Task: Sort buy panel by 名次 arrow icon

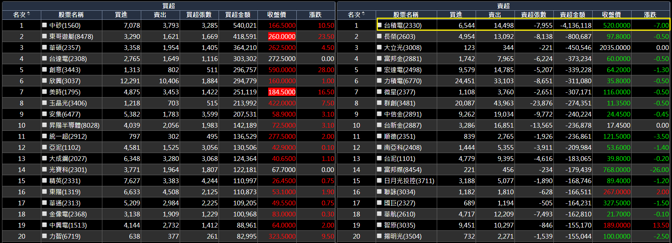Action: point(29,14)
